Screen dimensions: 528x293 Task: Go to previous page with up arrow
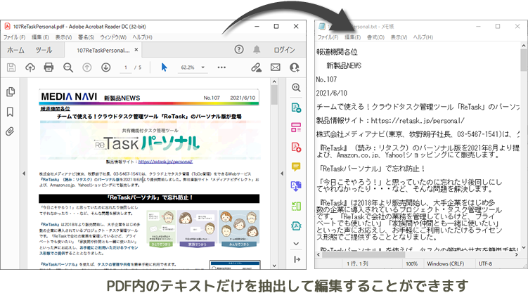[87, 67]
